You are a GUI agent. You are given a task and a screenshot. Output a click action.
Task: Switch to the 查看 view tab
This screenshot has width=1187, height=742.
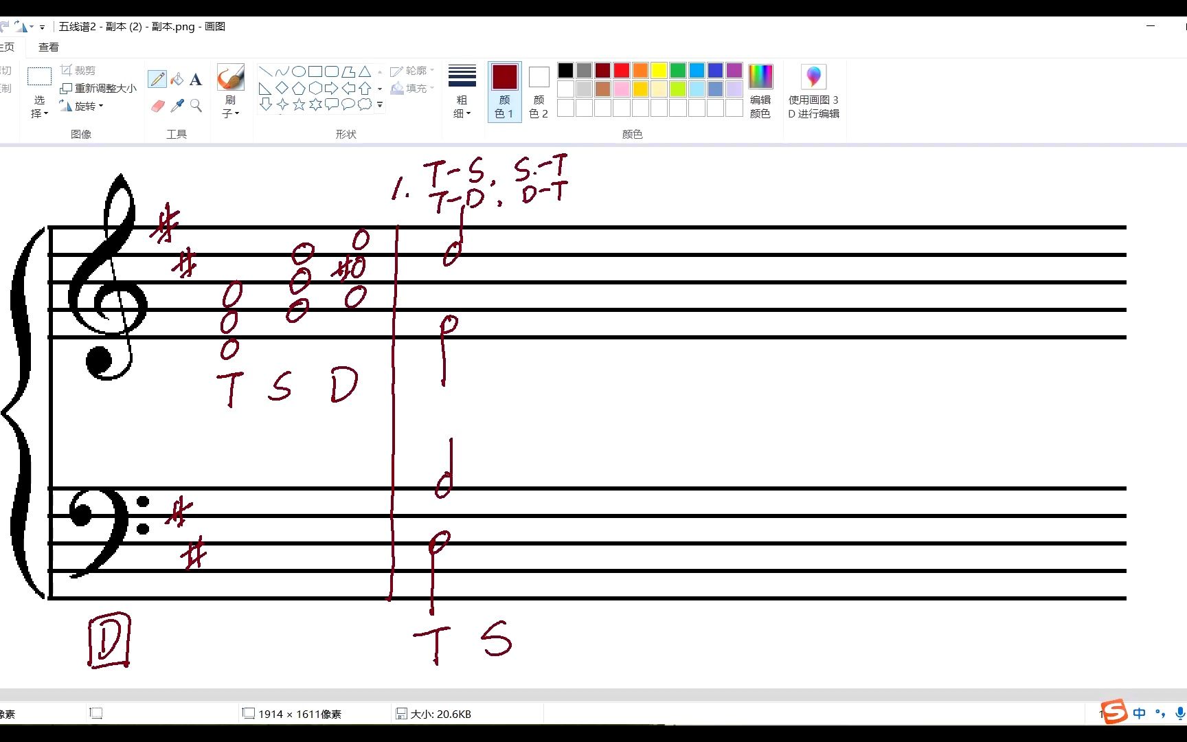[49, 47]
